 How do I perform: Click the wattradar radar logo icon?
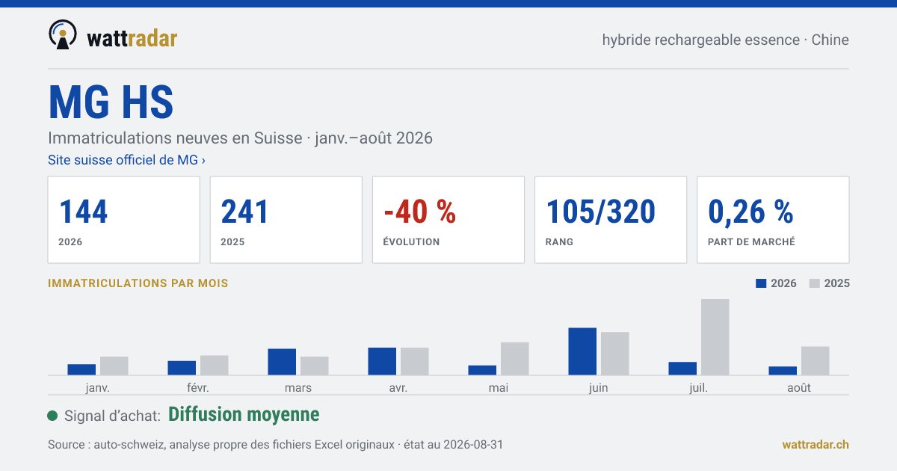63,35
